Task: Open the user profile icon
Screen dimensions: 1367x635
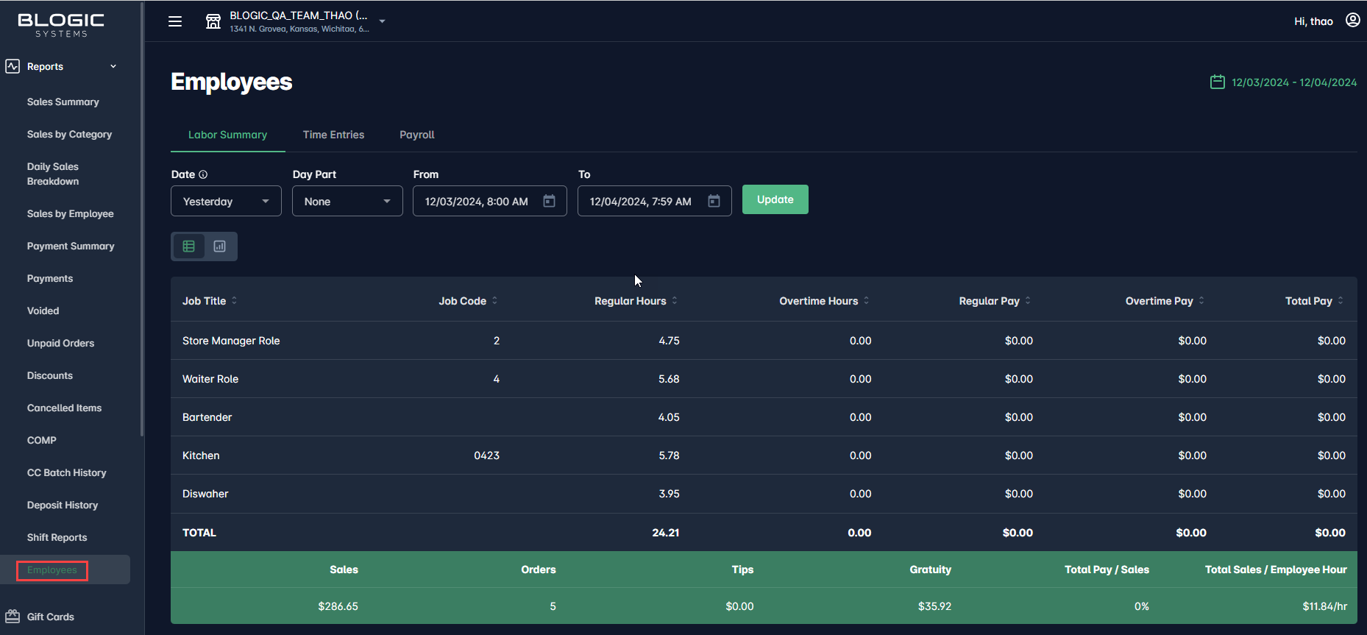Action: 1352,21
